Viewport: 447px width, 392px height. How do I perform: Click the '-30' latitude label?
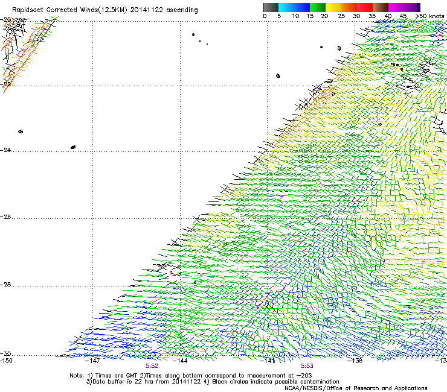(x=5, y=353)
